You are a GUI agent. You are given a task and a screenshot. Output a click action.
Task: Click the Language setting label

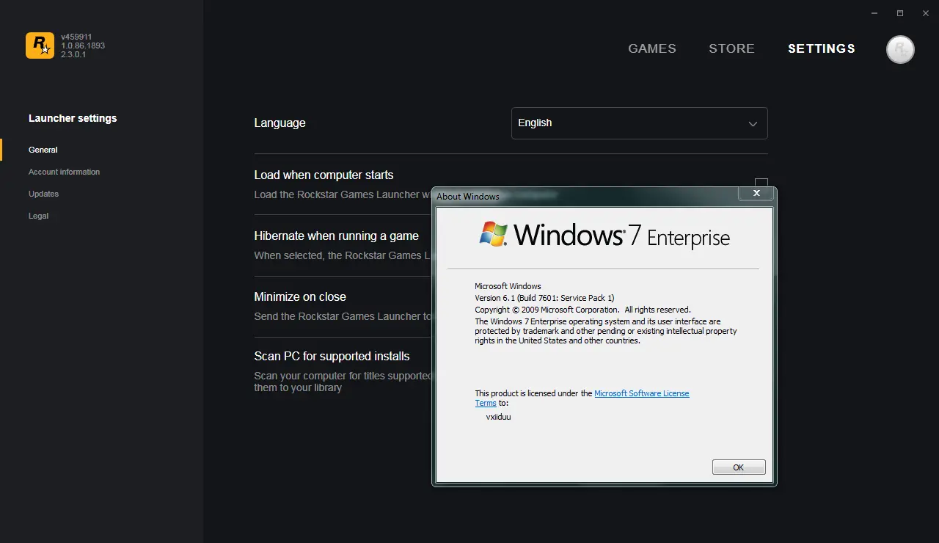click(x=279, y=123)
